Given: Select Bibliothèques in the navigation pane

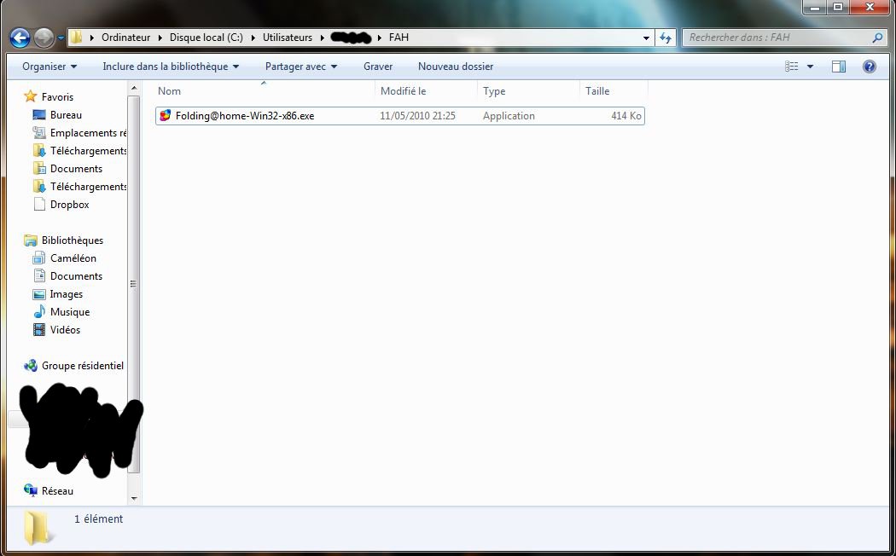Looking at the screenshot, I should pos(72,240).
